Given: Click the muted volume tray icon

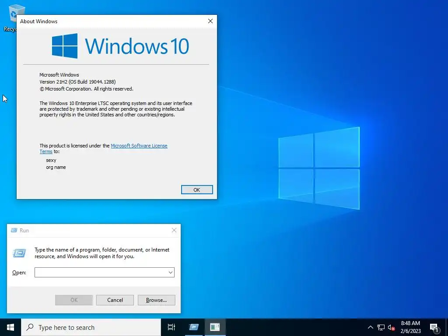Looking at the screenshot, I should [391, 327].
